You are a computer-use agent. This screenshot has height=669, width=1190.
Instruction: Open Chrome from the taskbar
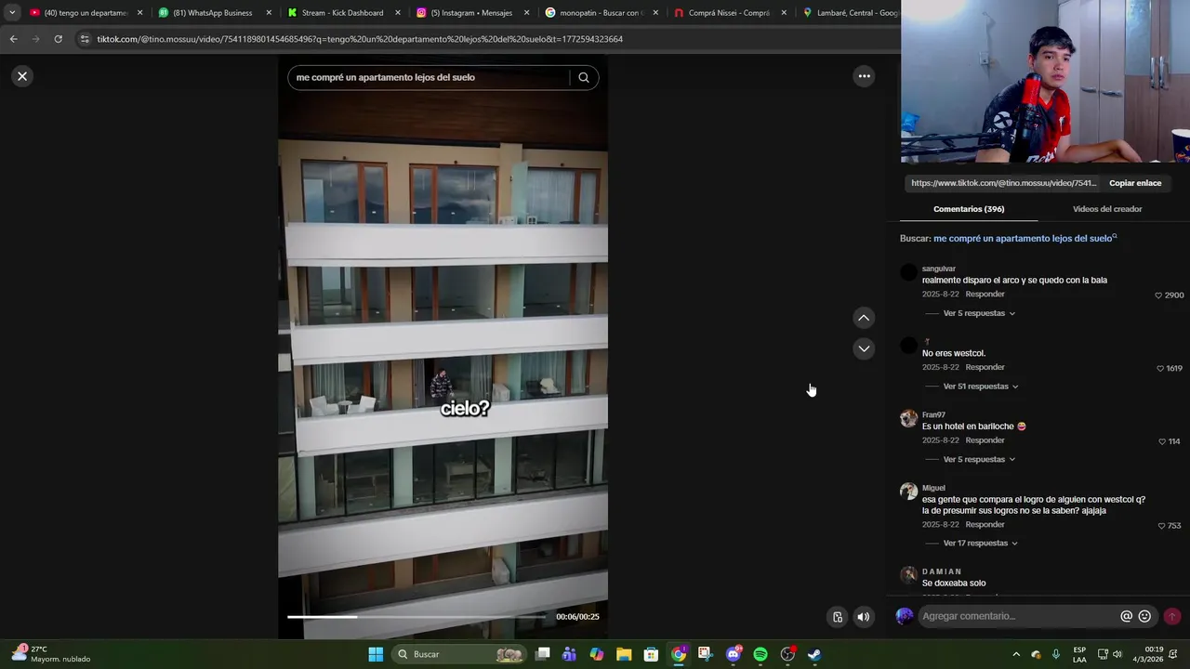[x=679, y=654]
